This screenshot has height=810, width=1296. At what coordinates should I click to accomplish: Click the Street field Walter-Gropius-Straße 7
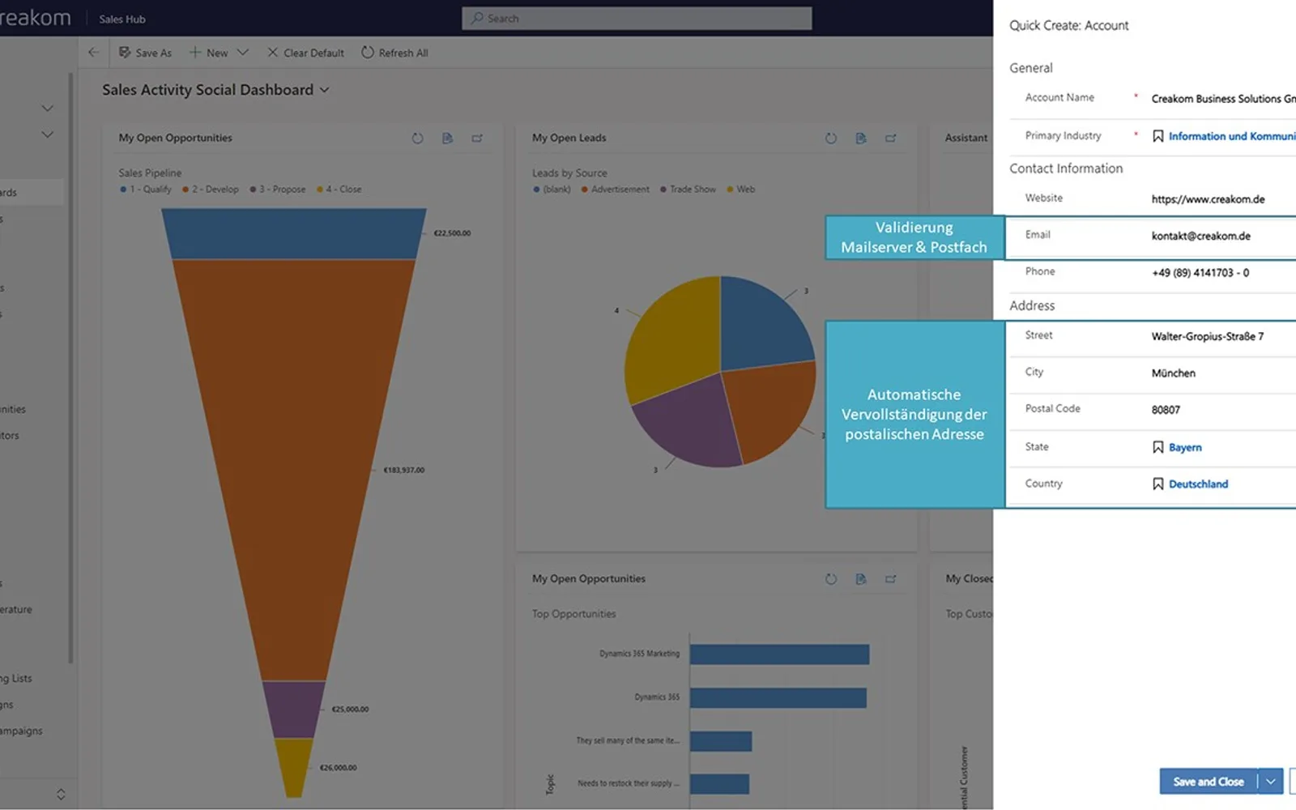click(1207, 336)
